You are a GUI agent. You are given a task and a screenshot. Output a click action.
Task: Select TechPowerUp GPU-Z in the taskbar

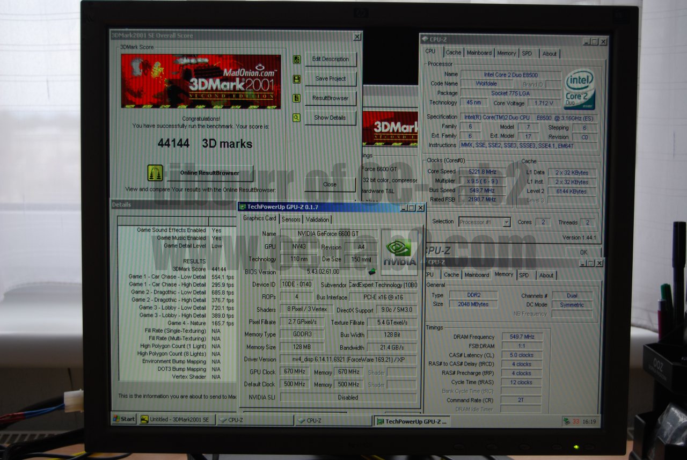[x=412, y=421]
